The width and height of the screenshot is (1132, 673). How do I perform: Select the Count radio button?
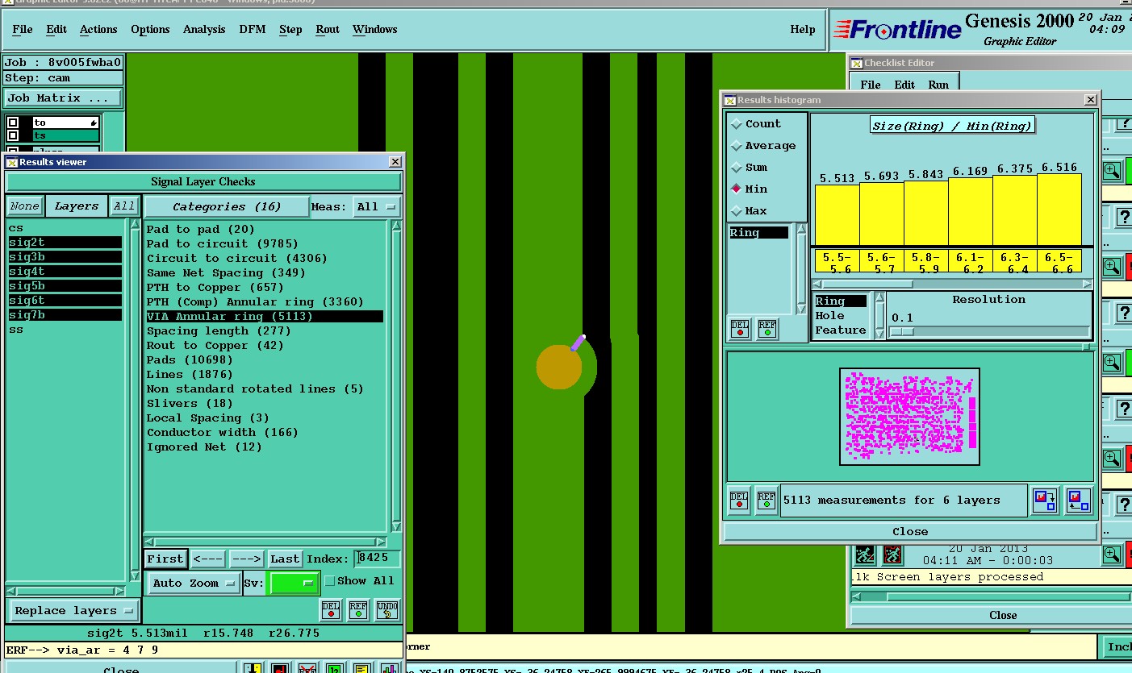click(x=737, y=124)
